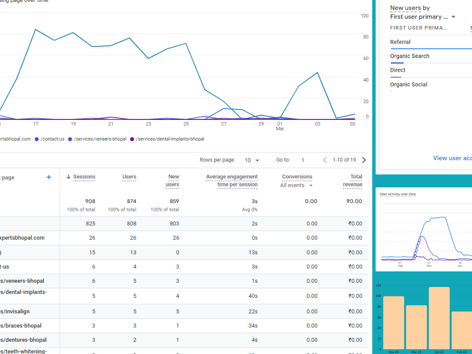Screen dimensions: 472x354
Task: Click the veneers-bhopal landing page row
Action: [x=184, y=281]
